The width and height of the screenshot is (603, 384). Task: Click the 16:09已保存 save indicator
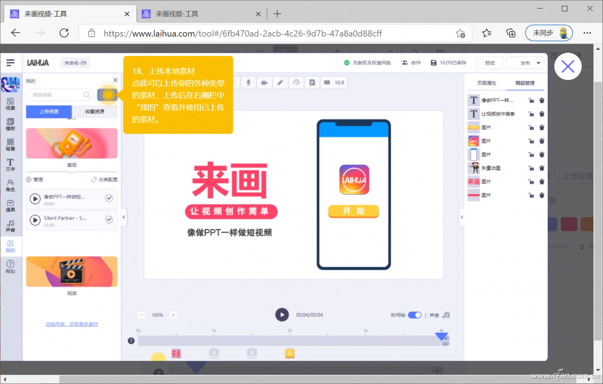tap(449, 63)
